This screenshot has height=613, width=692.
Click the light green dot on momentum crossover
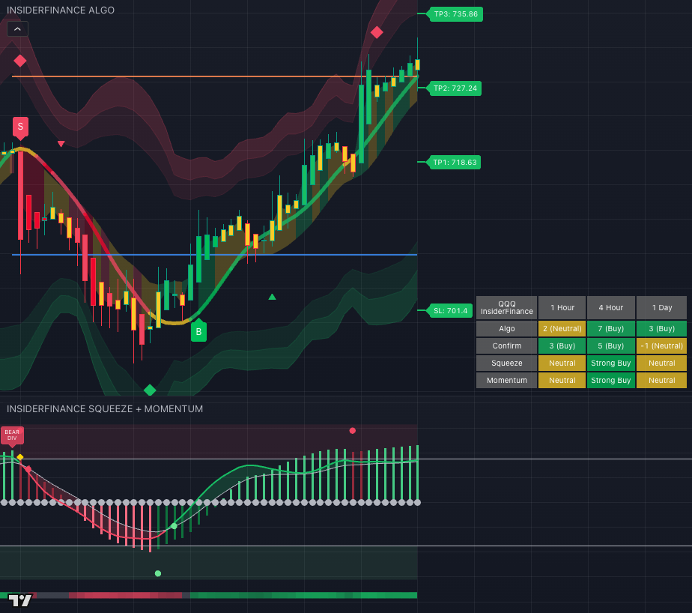(x=174, y=526)
